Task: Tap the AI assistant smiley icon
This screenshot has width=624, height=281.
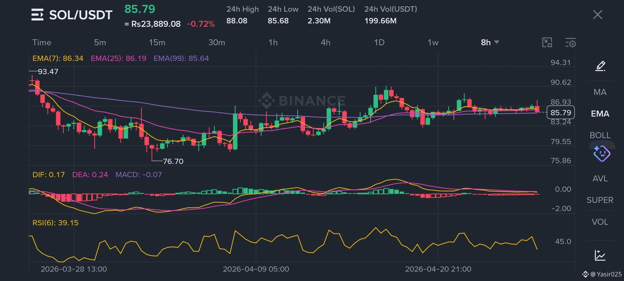Action: (x=602, y=154)
